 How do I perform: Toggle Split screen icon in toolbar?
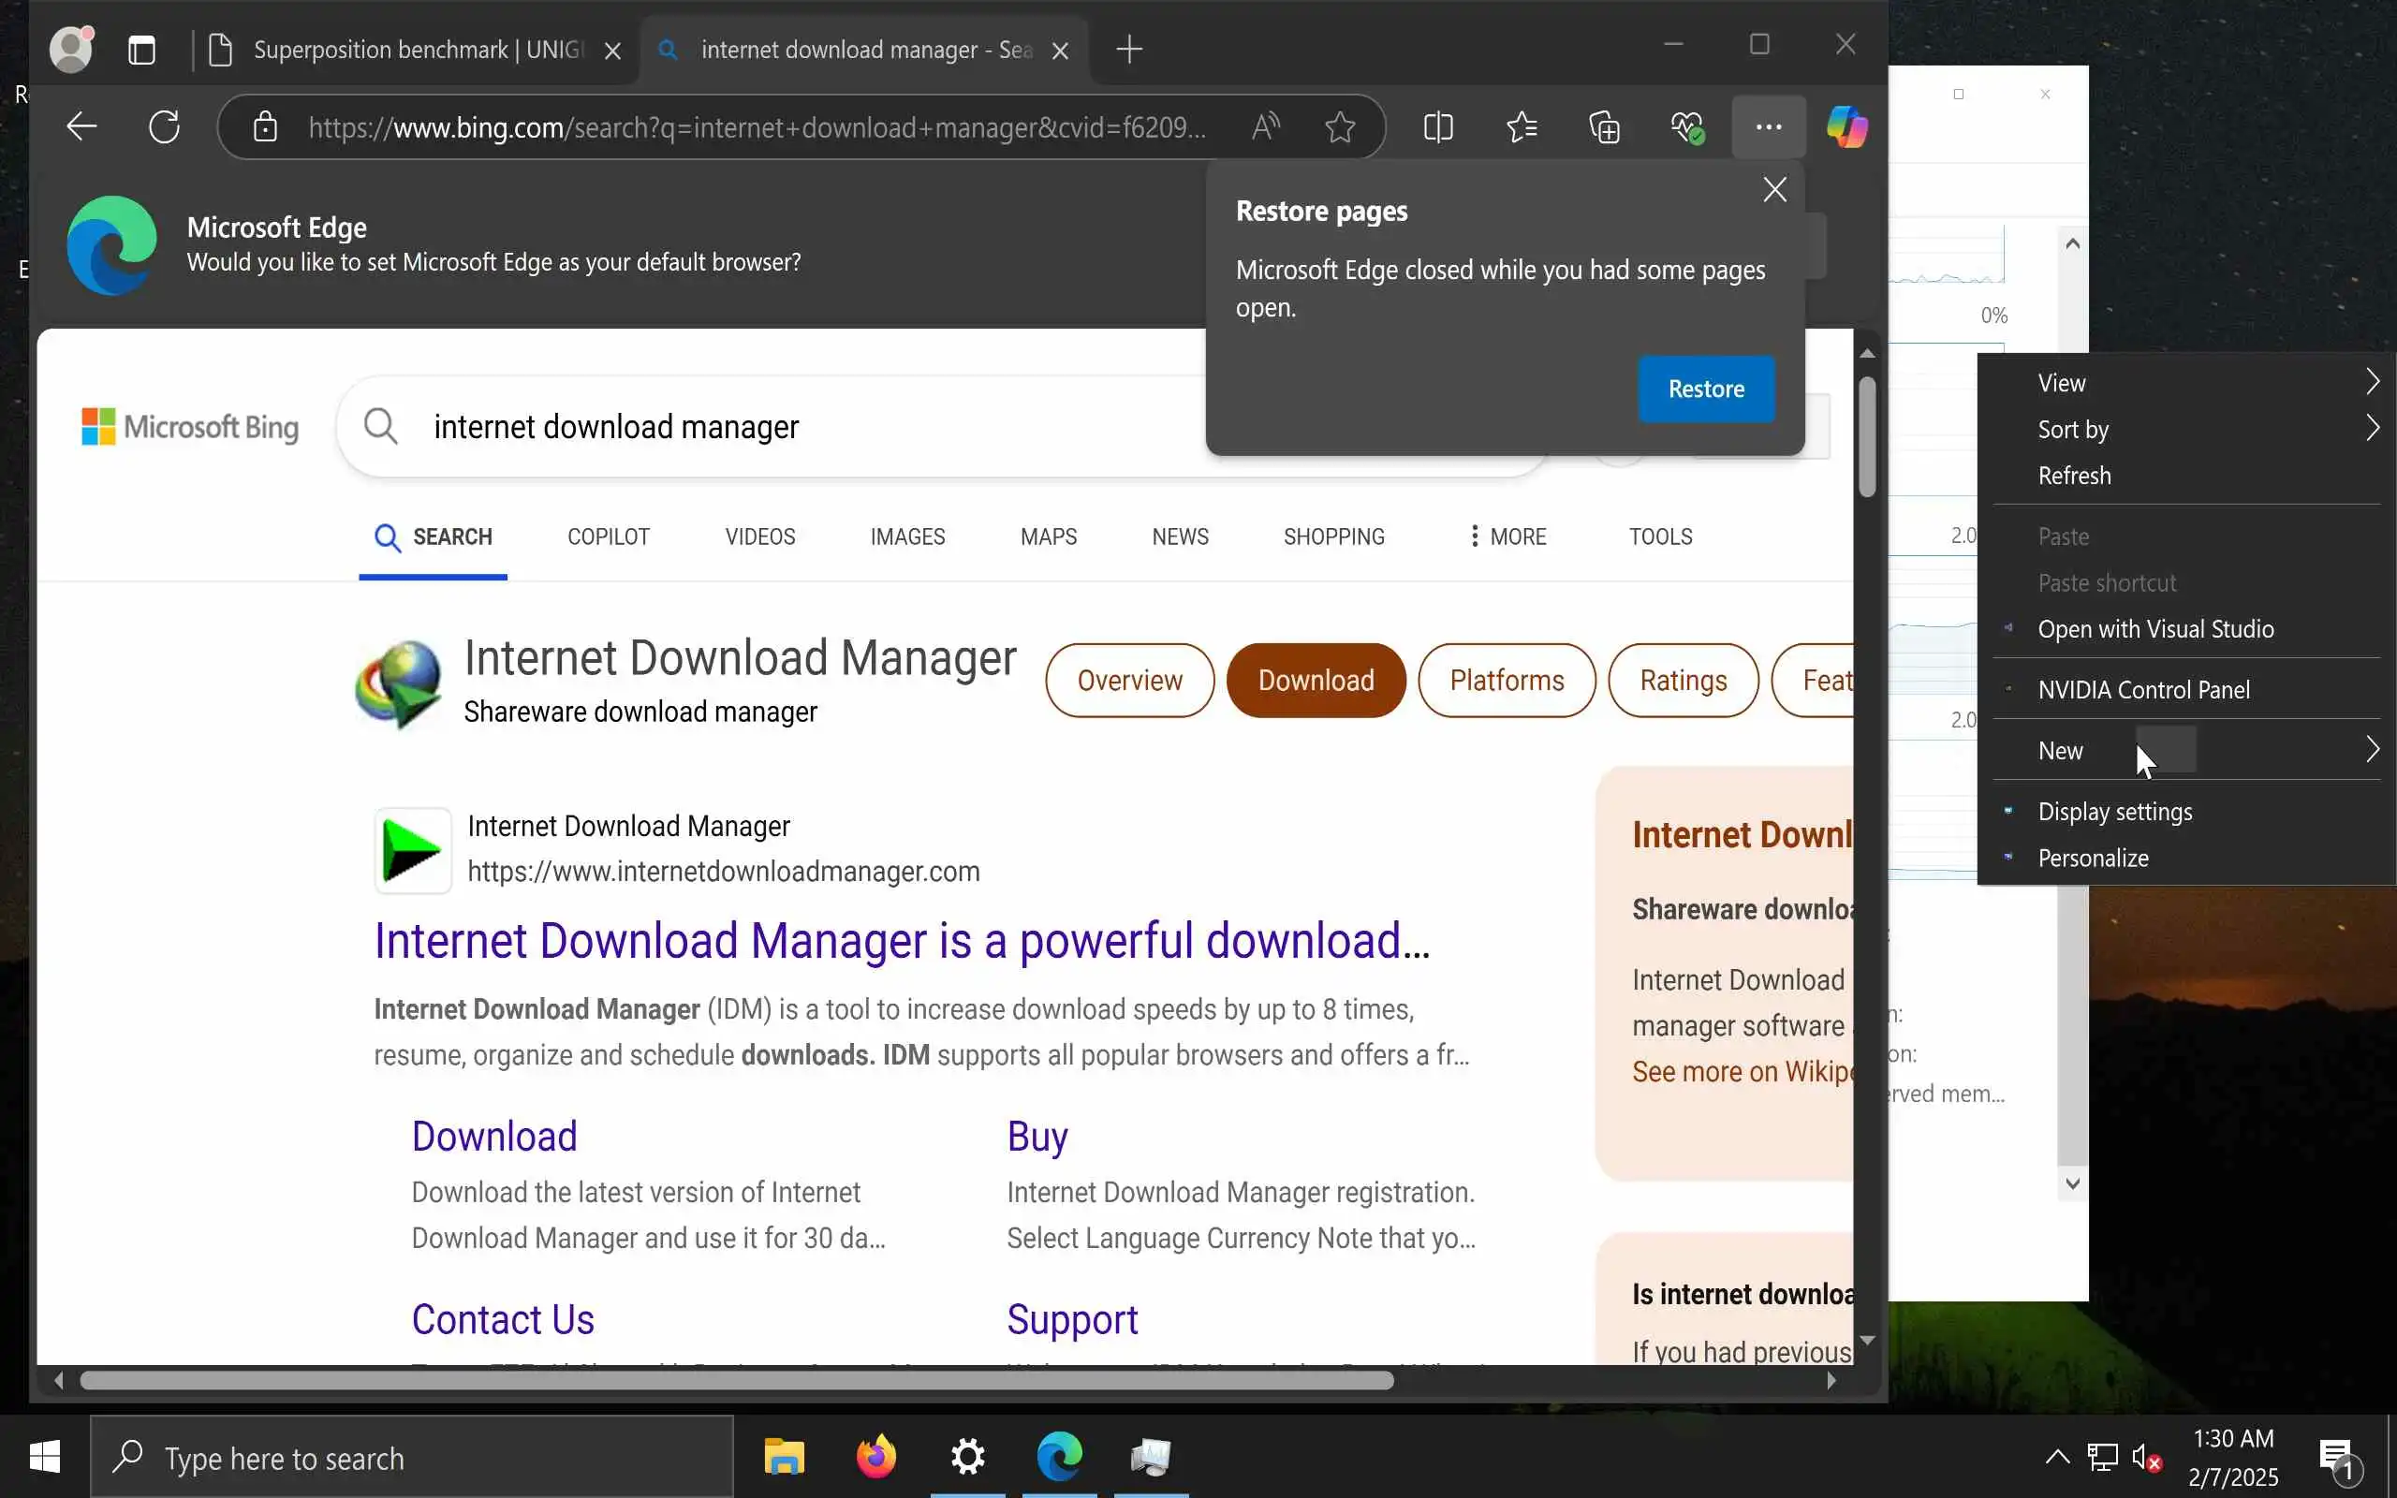coord(1438,126)
